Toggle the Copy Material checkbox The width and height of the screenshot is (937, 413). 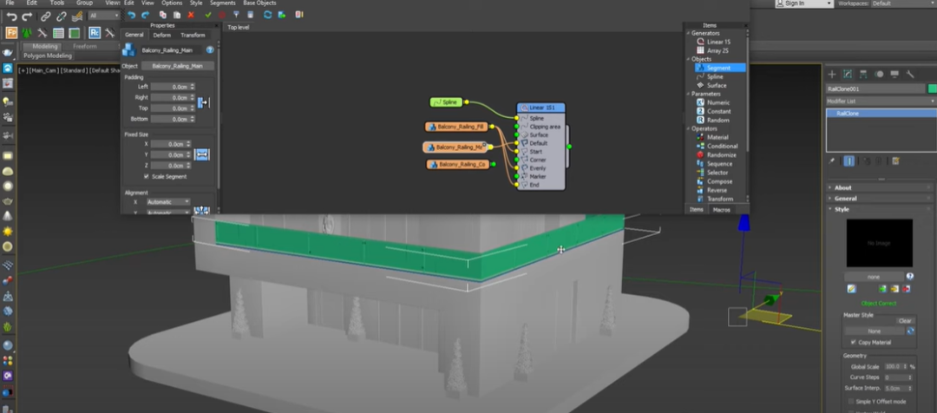(x=851, y=342)
